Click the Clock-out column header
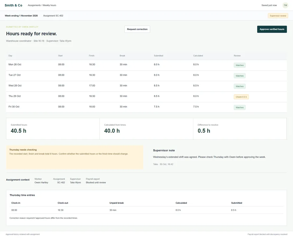 pyautogui.click(x=63, y=203)
